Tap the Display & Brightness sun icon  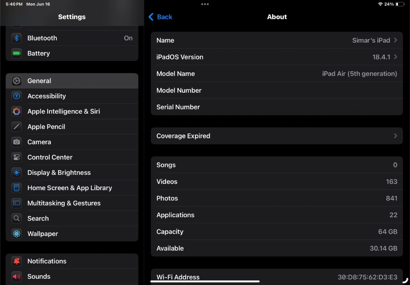coord(17,172)
